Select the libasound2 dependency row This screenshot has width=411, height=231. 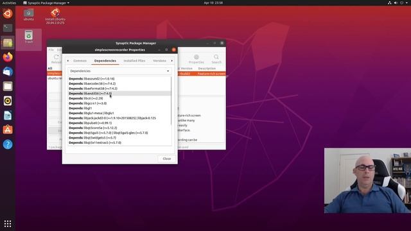pyautogui.click(x=119, y=78)
